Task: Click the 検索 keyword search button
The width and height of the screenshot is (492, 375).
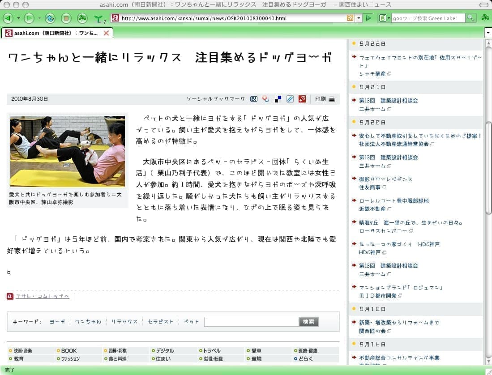Action: (308, 321)
